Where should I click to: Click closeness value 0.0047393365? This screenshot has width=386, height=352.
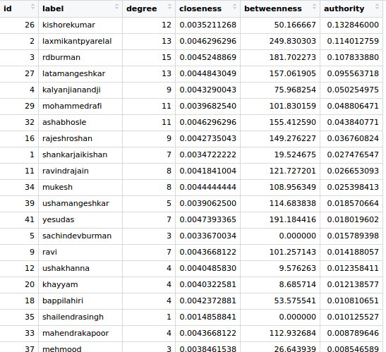click(x=207, y=220)
